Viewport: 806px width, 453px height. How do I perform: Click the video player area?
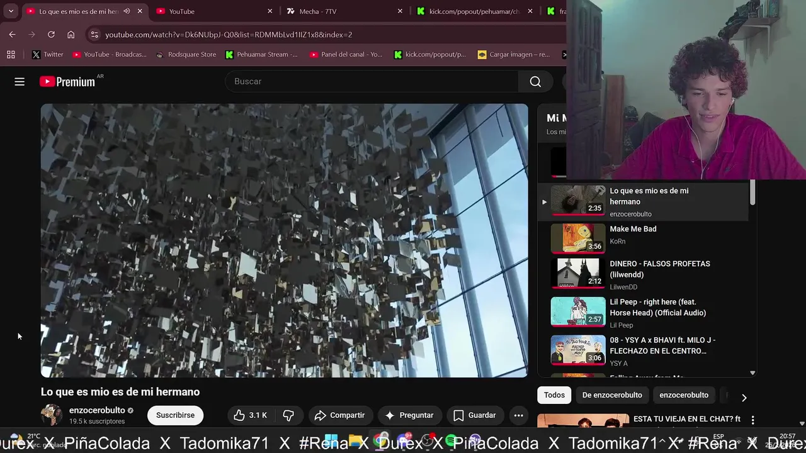coord(284,240)
